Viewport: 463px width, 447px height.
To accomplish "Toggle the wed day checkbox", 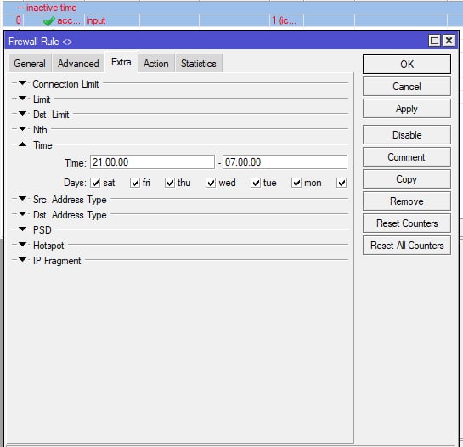I will (211, 183).
